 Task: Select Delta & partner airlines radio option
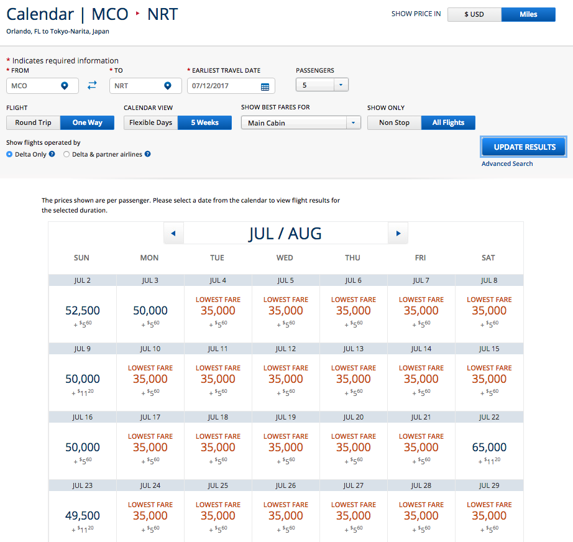66,154
